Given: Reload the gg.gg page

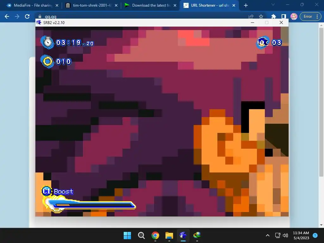Looking at the screenshot, I should (27, 16).
